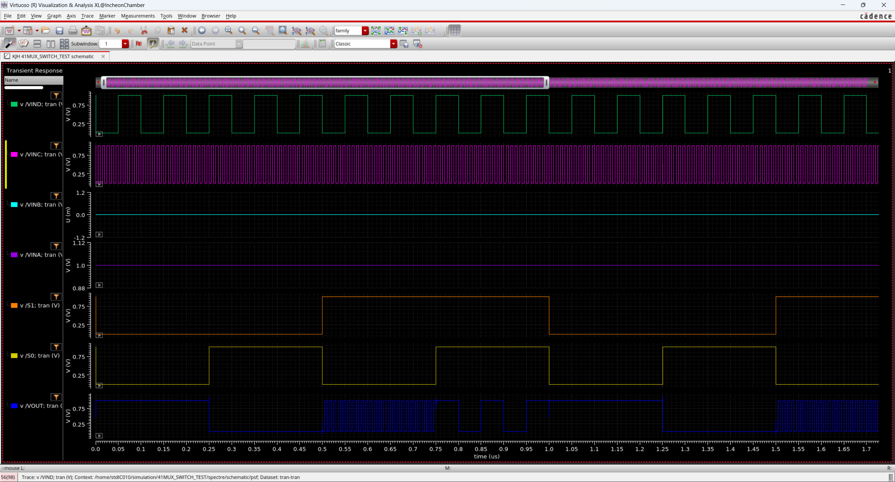The height and width of the screenshot is (482, 895).
Task: Select card layout for subwindows
Action: (x=23, y=44)
